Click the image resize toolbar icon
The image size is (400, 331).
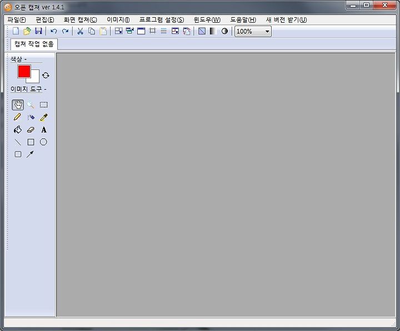click(175, 31)
